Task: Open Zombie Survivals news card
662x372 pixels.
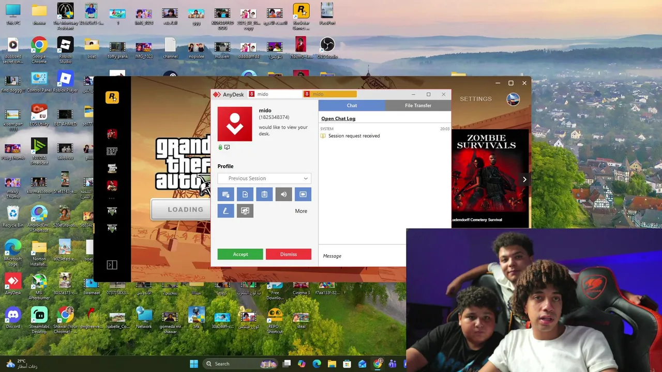Action: coord(490,178)
